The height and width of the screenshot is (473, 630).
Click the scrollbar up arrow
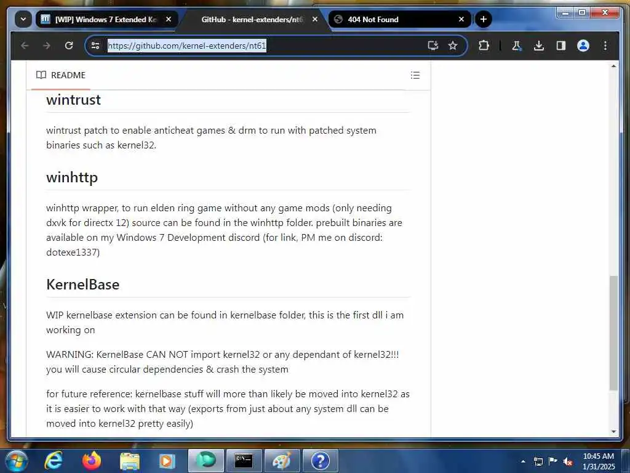click(x=613, y=66)
